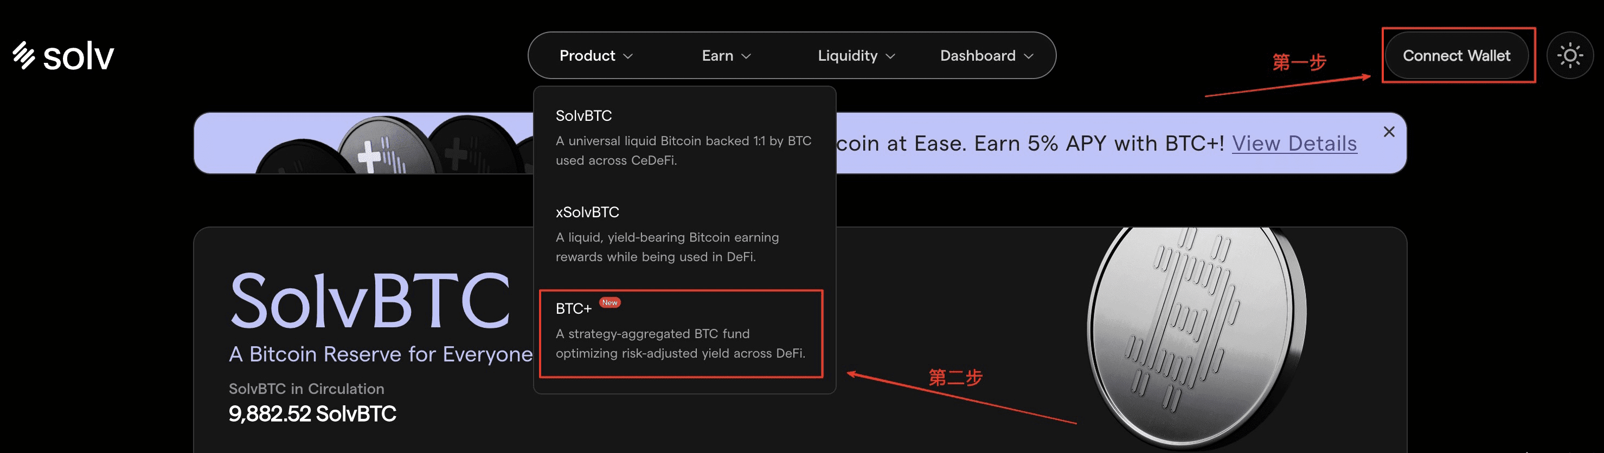This screenshot has height=453, width=1604.
Task: Click A Bitcoin Reserve for Everyone tagline
Action: 381,354
